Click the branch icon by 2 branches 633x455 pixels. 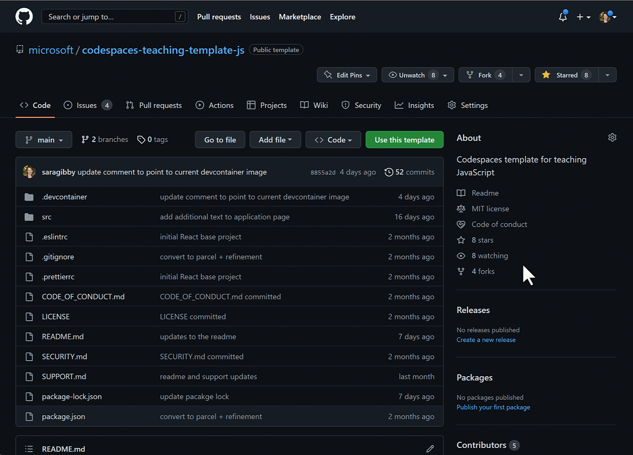pos(85,139)
